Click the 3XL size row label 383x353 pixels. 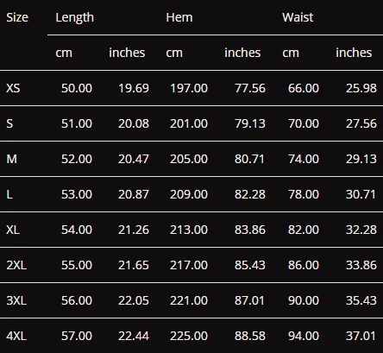click(x=16, y=300)
